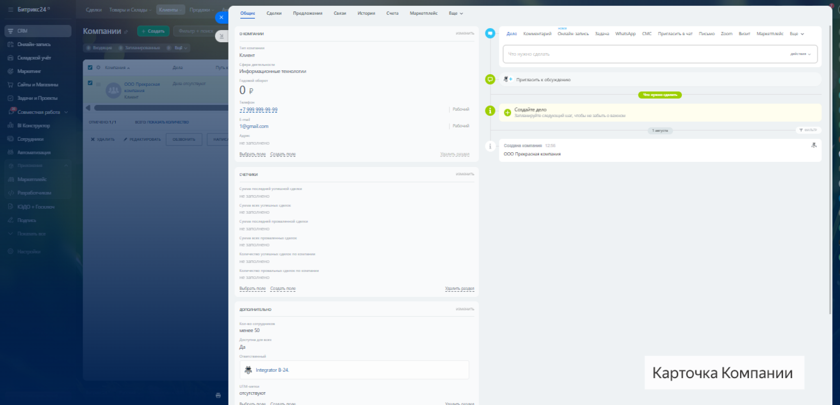Screen dimensions: 840x405
Task: Toggle the Входящие counter filter
Action: pos(101,48)
